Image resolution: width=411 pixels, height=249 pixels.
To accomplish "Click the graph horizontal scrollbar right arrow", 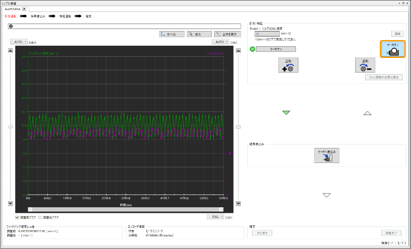I will [221, 209].
